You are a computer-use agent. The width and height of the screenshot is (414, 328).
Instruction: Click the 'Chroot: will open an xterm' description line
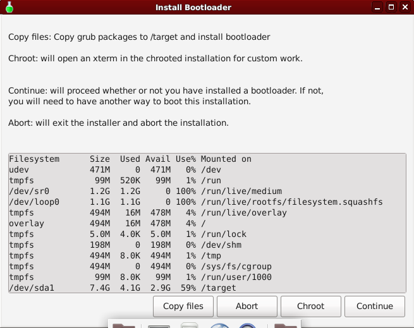click(x=155, y=58)
